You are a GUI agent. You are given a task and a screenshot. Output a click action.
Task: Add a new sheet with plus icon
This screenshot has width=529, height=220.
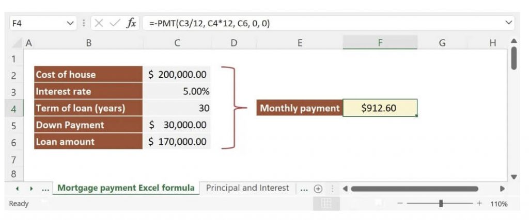click(318, 189)
